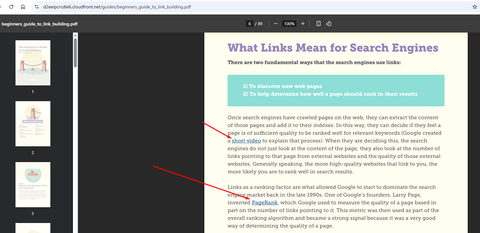Click the sidebar scroll up arrow
Image resolution: width=480 pixels, height=233 pixels.
click(x=75, y=35)
